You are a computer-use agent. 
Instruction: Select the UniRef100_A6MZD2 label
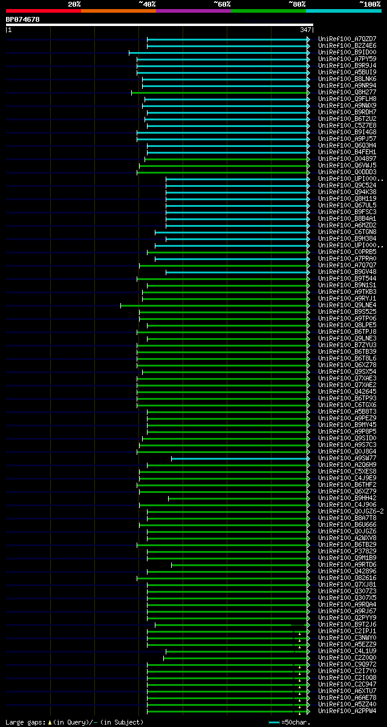click(347, 225)
